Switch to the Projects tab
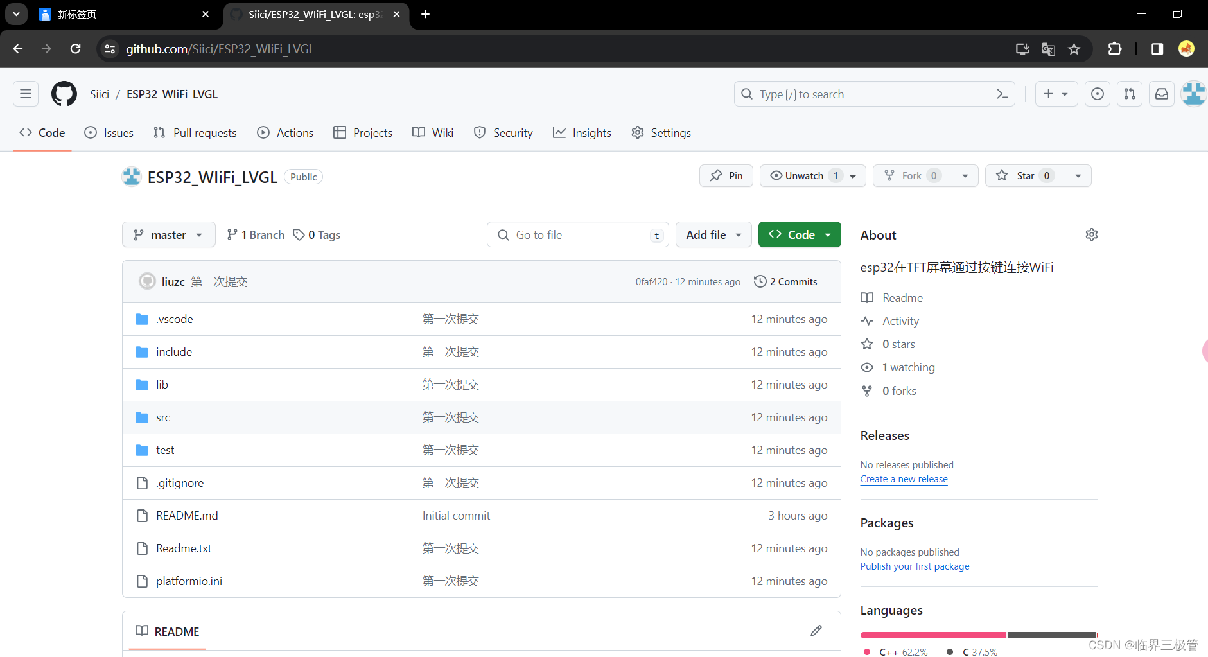Image resolution: width=1208 pixels, height=657 pixels. tap(363, 132)
